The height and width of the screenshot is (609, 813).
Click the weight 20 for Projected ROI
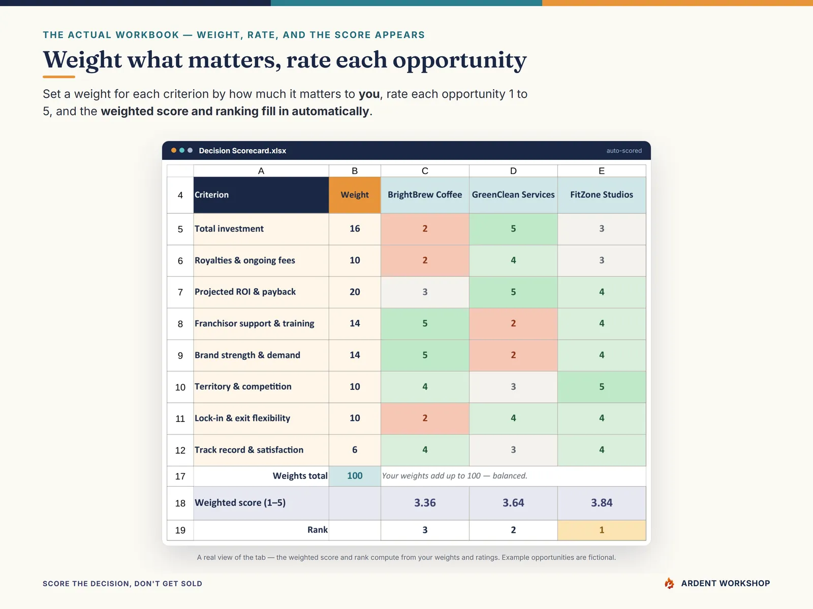[x=355, y=292]
